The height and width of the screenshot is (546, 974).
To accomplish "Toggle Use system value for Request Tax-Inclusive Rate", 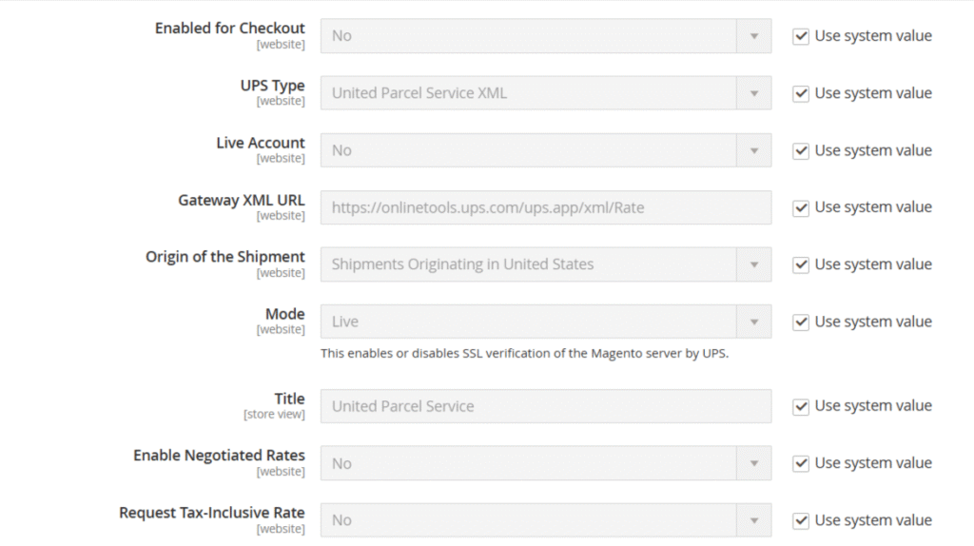I will [801, 520].
